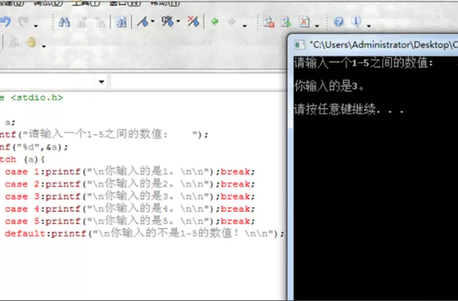Expand the dropdown beside the bookmark flag icon

tap(153, 21)
